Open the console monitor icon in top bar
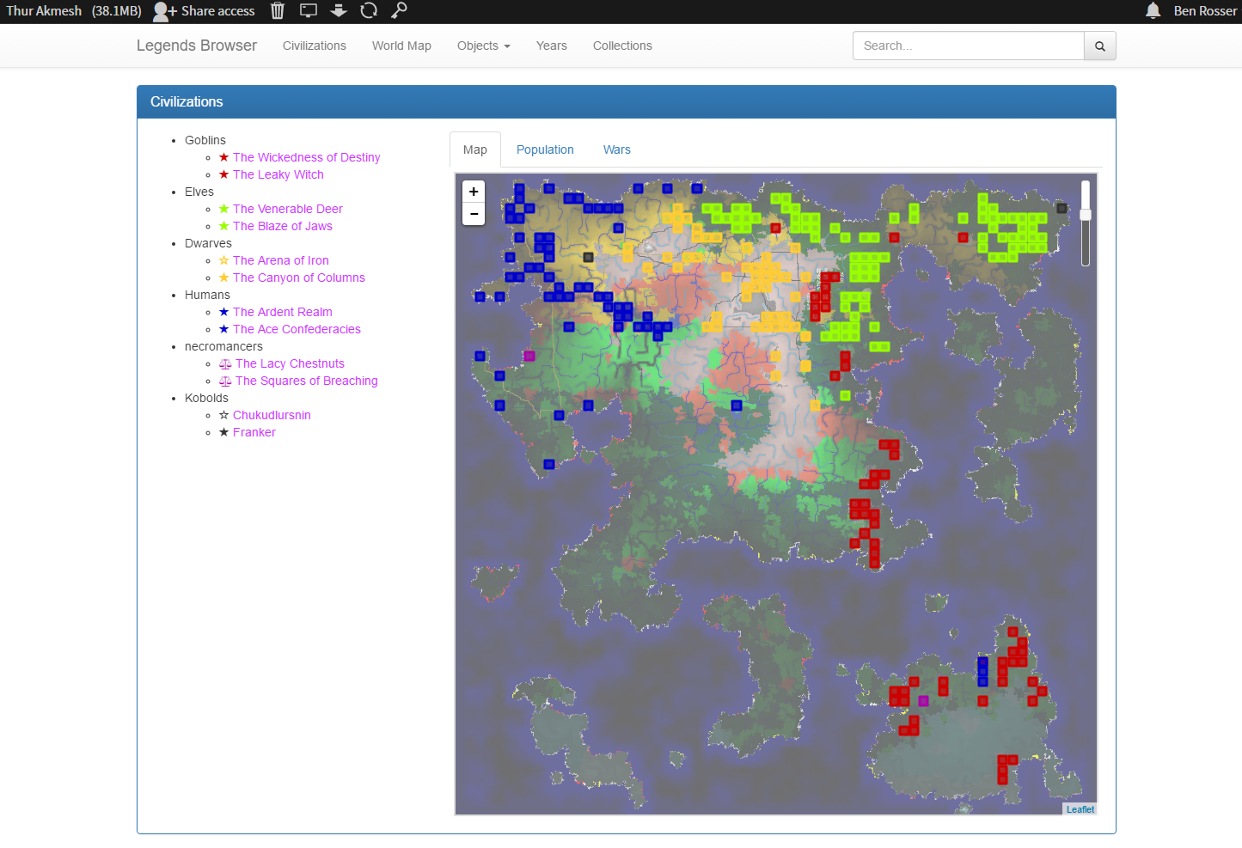The height and width of the screenshot is (848, 1242). pos(309,10)
